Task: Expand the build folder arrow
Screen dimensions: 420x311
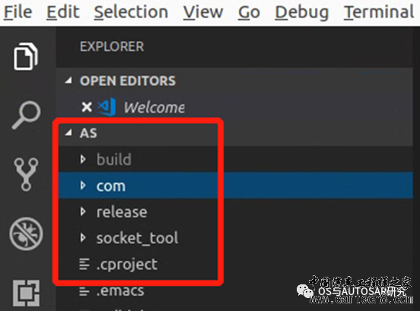Action: pyautogui.click(x=83, y=159)
